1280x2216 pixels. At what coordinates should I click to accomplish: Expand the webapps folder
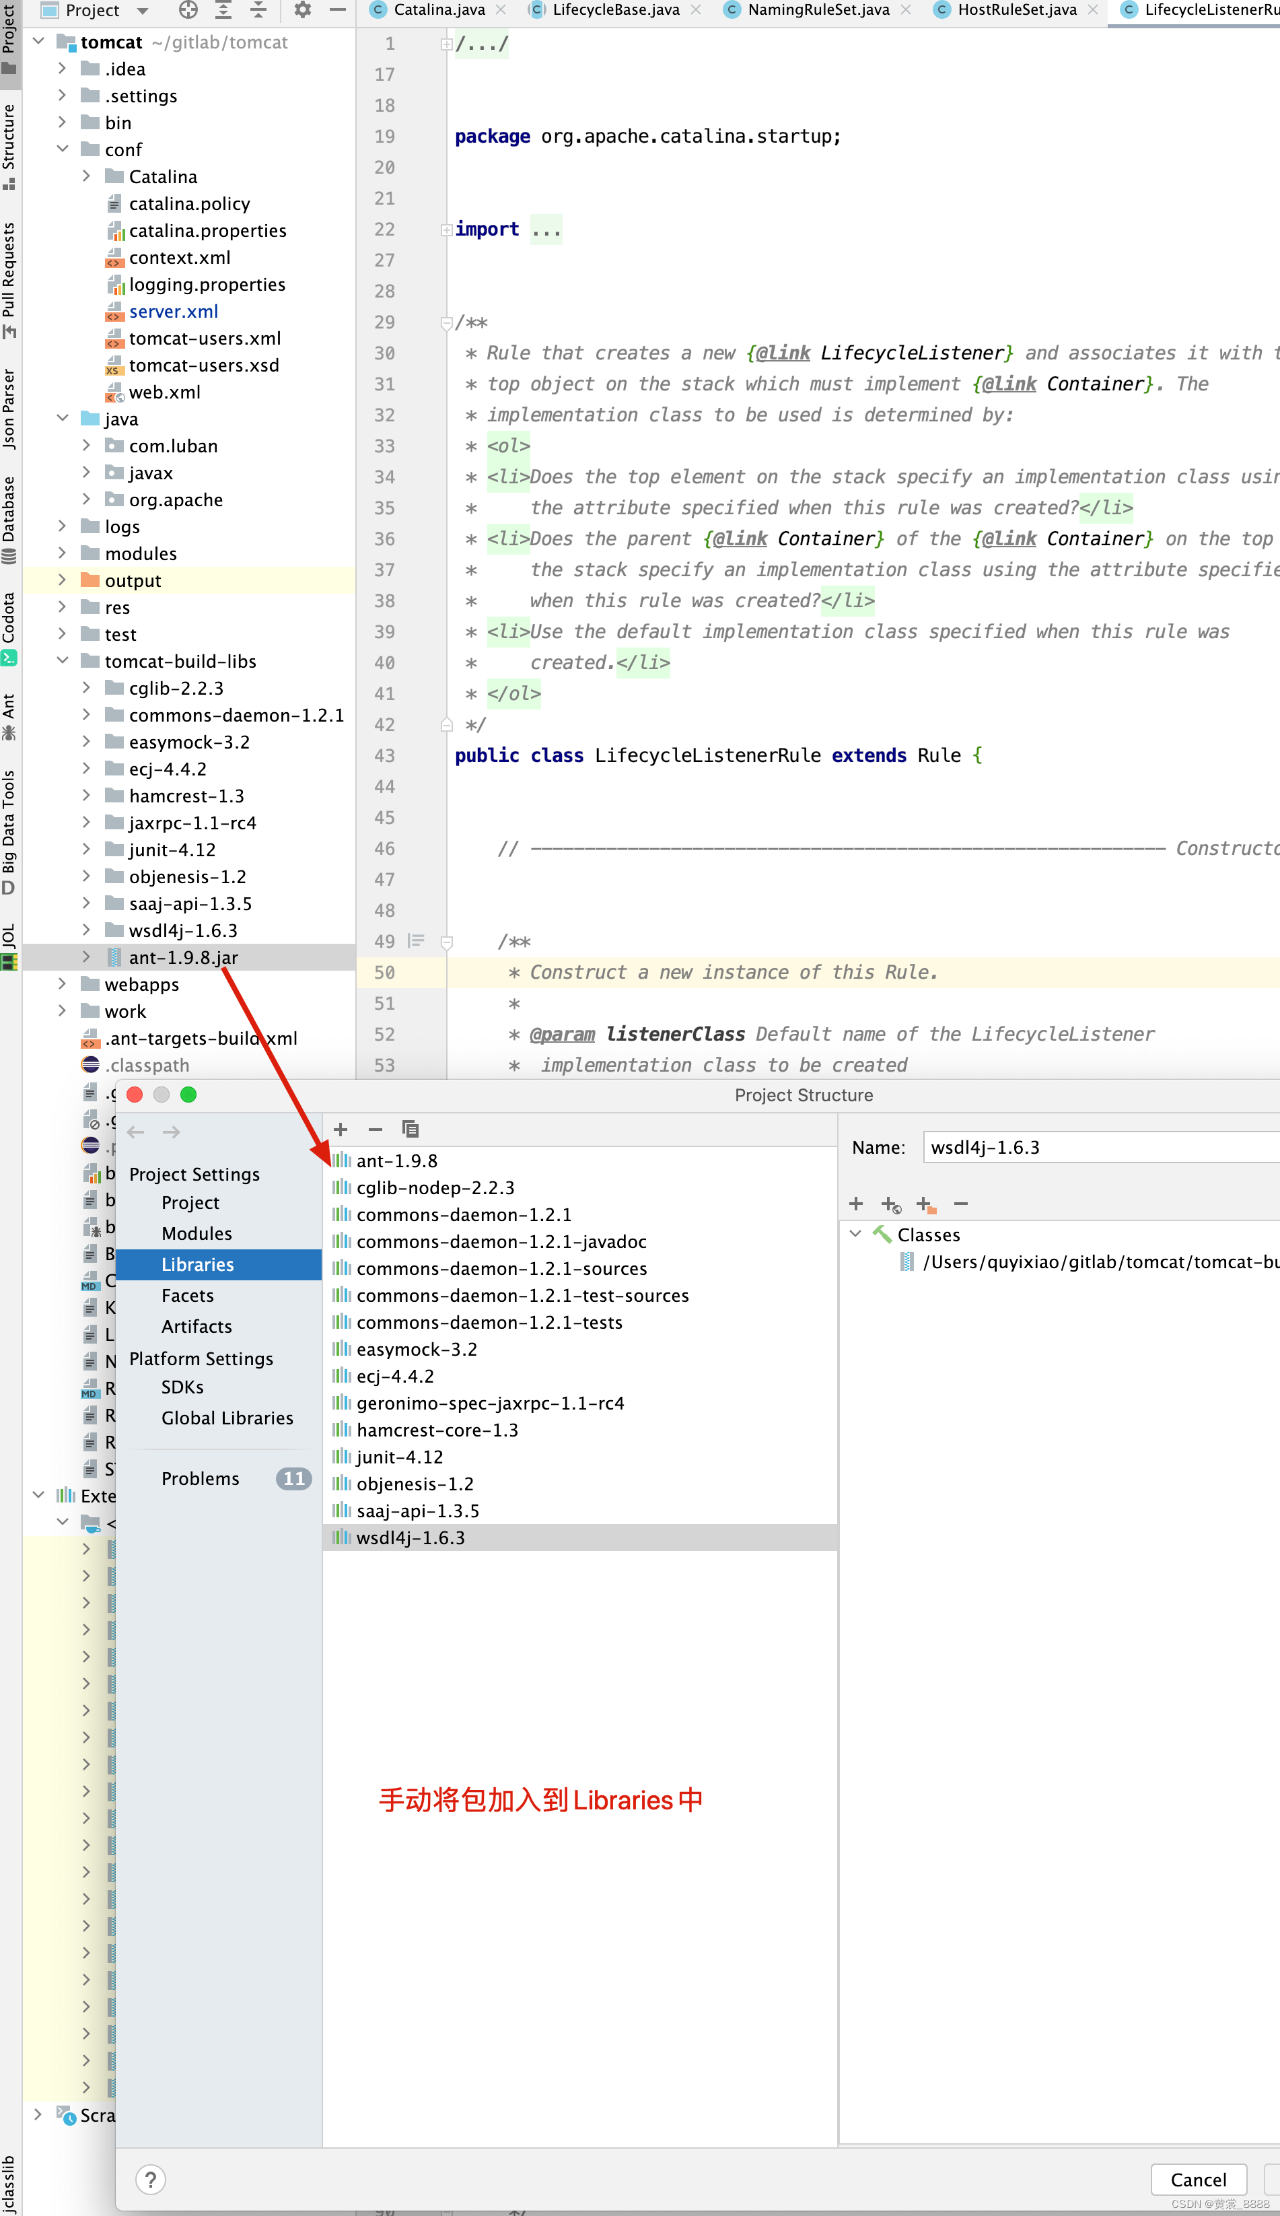pyautogui.click(x=63, y=984)
